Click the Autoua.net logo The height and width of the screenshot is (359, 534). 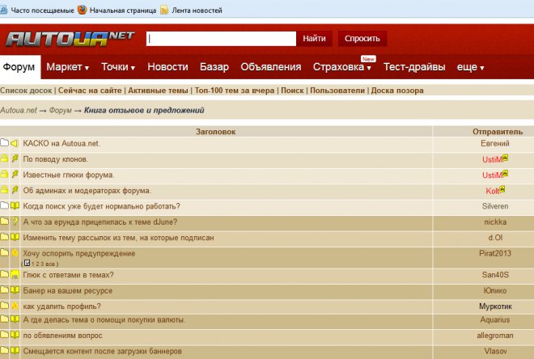pyautogui.click(x=68, y=38)
